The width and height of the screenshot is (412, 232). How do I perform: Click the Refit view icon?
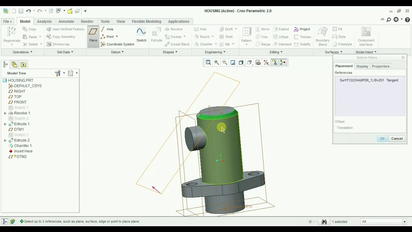208,63
